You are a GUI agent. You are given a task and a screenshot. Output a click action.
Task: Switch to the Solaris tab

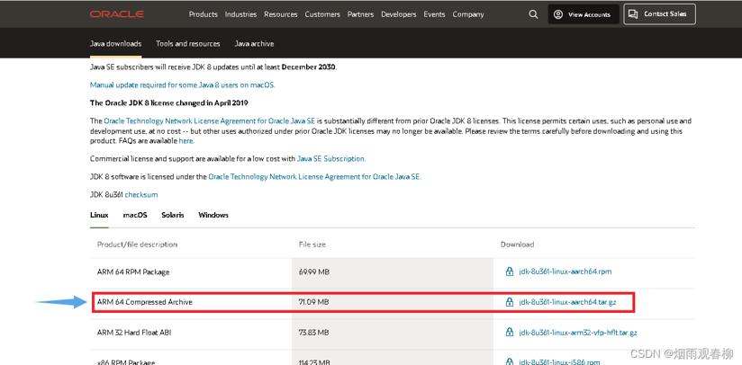[x=173, y=215]
